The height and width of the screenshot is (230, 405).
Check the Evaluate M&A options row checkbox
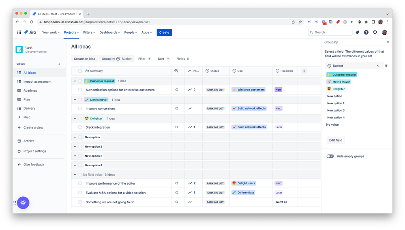(80, 193)
